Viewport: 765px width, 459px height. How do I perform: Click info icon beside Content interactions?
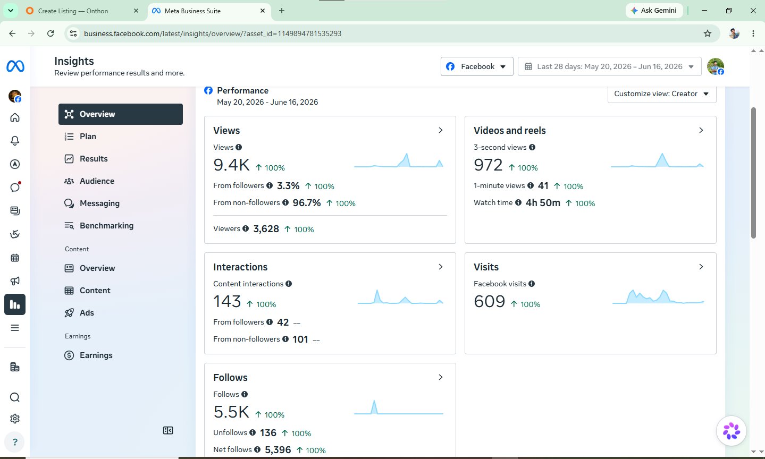click(x=289, y=284)
